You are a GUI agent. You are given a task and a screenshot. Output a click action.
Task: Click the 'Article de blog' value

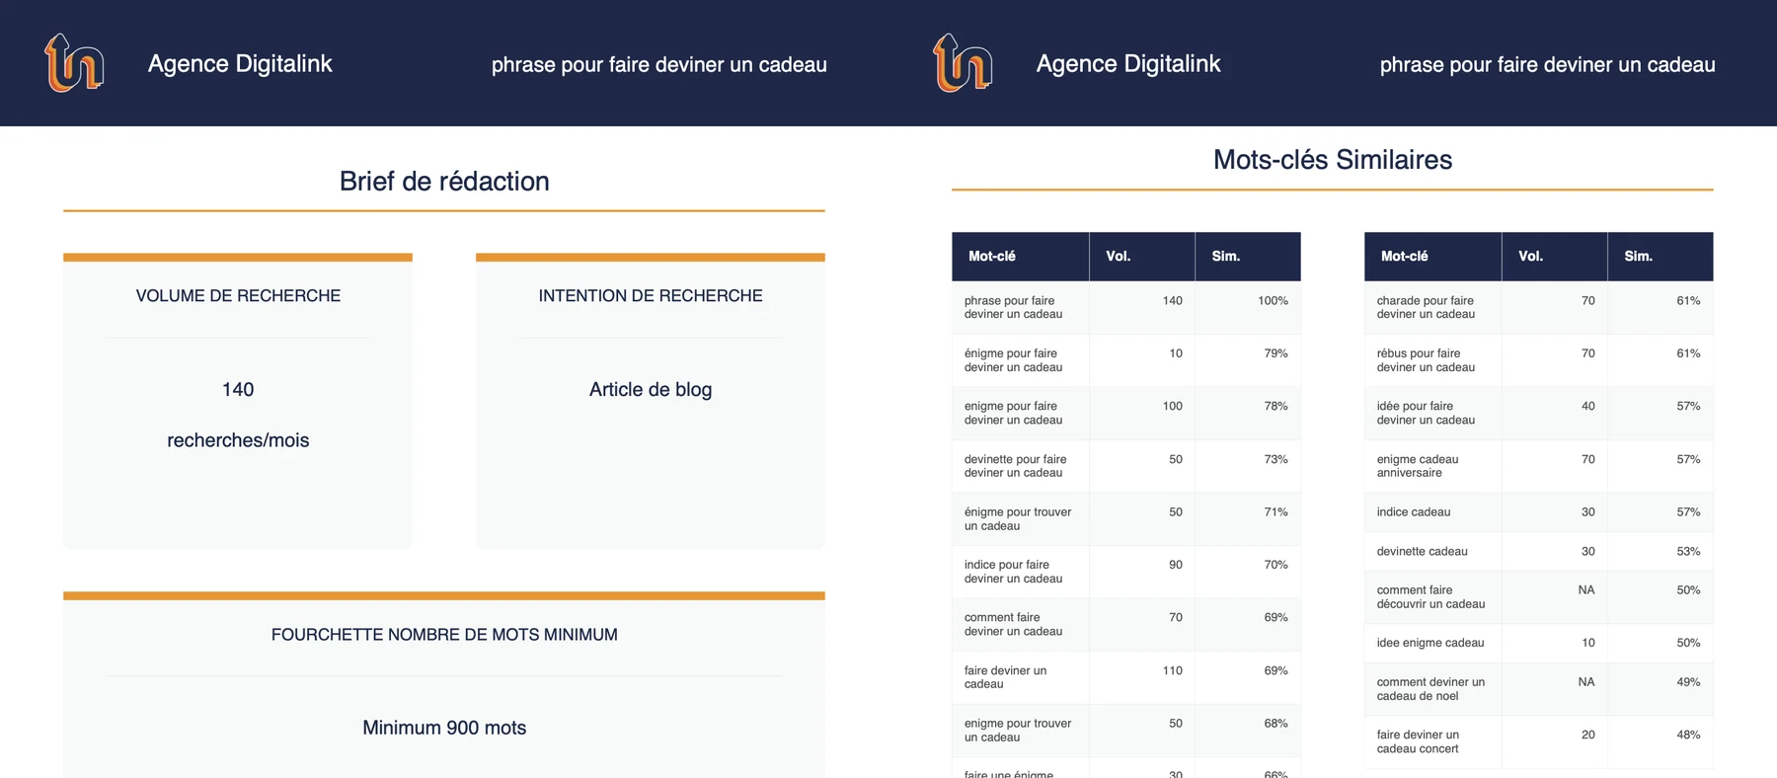point(651,389)
